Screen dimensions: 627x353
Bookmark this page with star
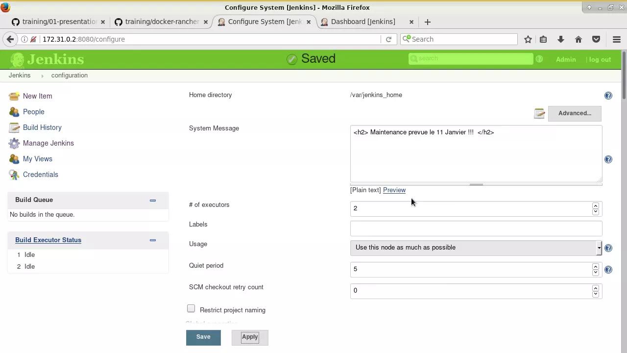(x=528, y=39)
